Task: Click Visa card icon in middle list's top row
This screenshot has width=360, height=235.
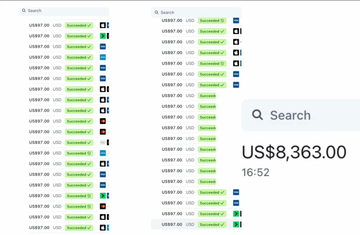Action: click(236, 21)
